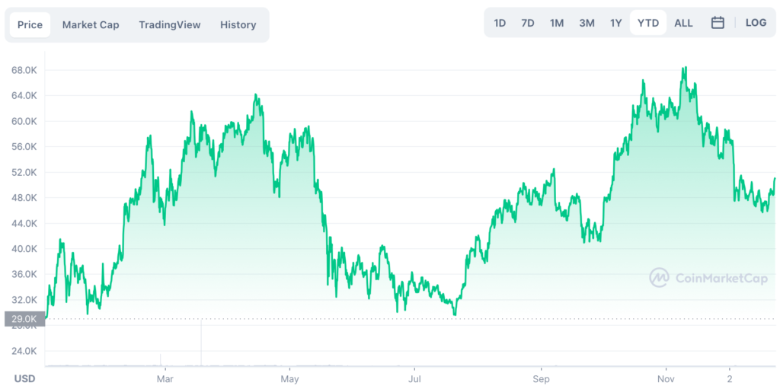
Task: Show ALL price history
Action: [x=684, y=23]
